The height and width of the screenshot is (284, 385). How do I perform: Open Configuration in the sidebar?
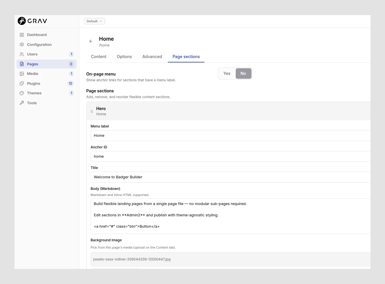[46, 44]
